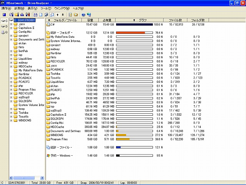The width and height of the screenshot is (246, 185).
Task: Sort by the 占有量 column header
Action: click(107, 20)
